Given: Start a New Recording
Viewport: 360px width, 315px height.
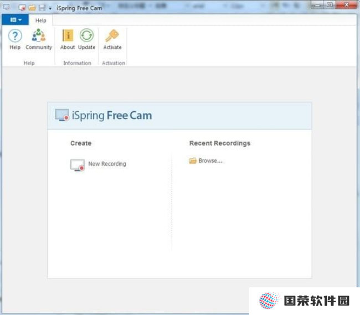Looking at the screenshot, I should (98, 164).
